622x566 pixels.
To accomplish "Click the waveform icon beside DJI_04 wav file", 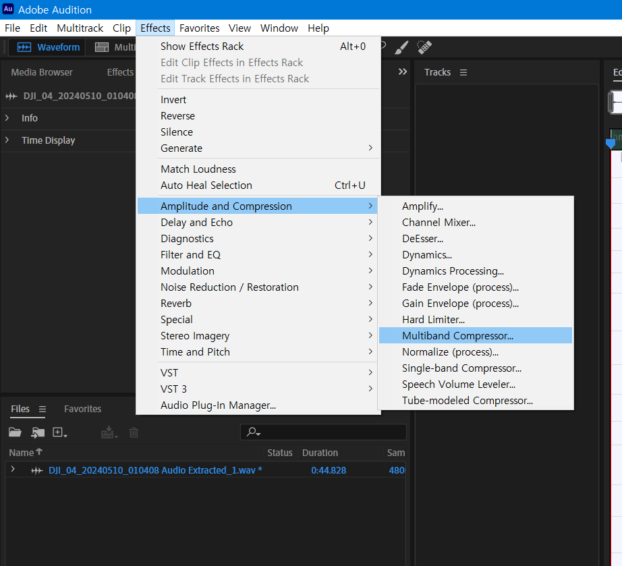I will point(37,471).
